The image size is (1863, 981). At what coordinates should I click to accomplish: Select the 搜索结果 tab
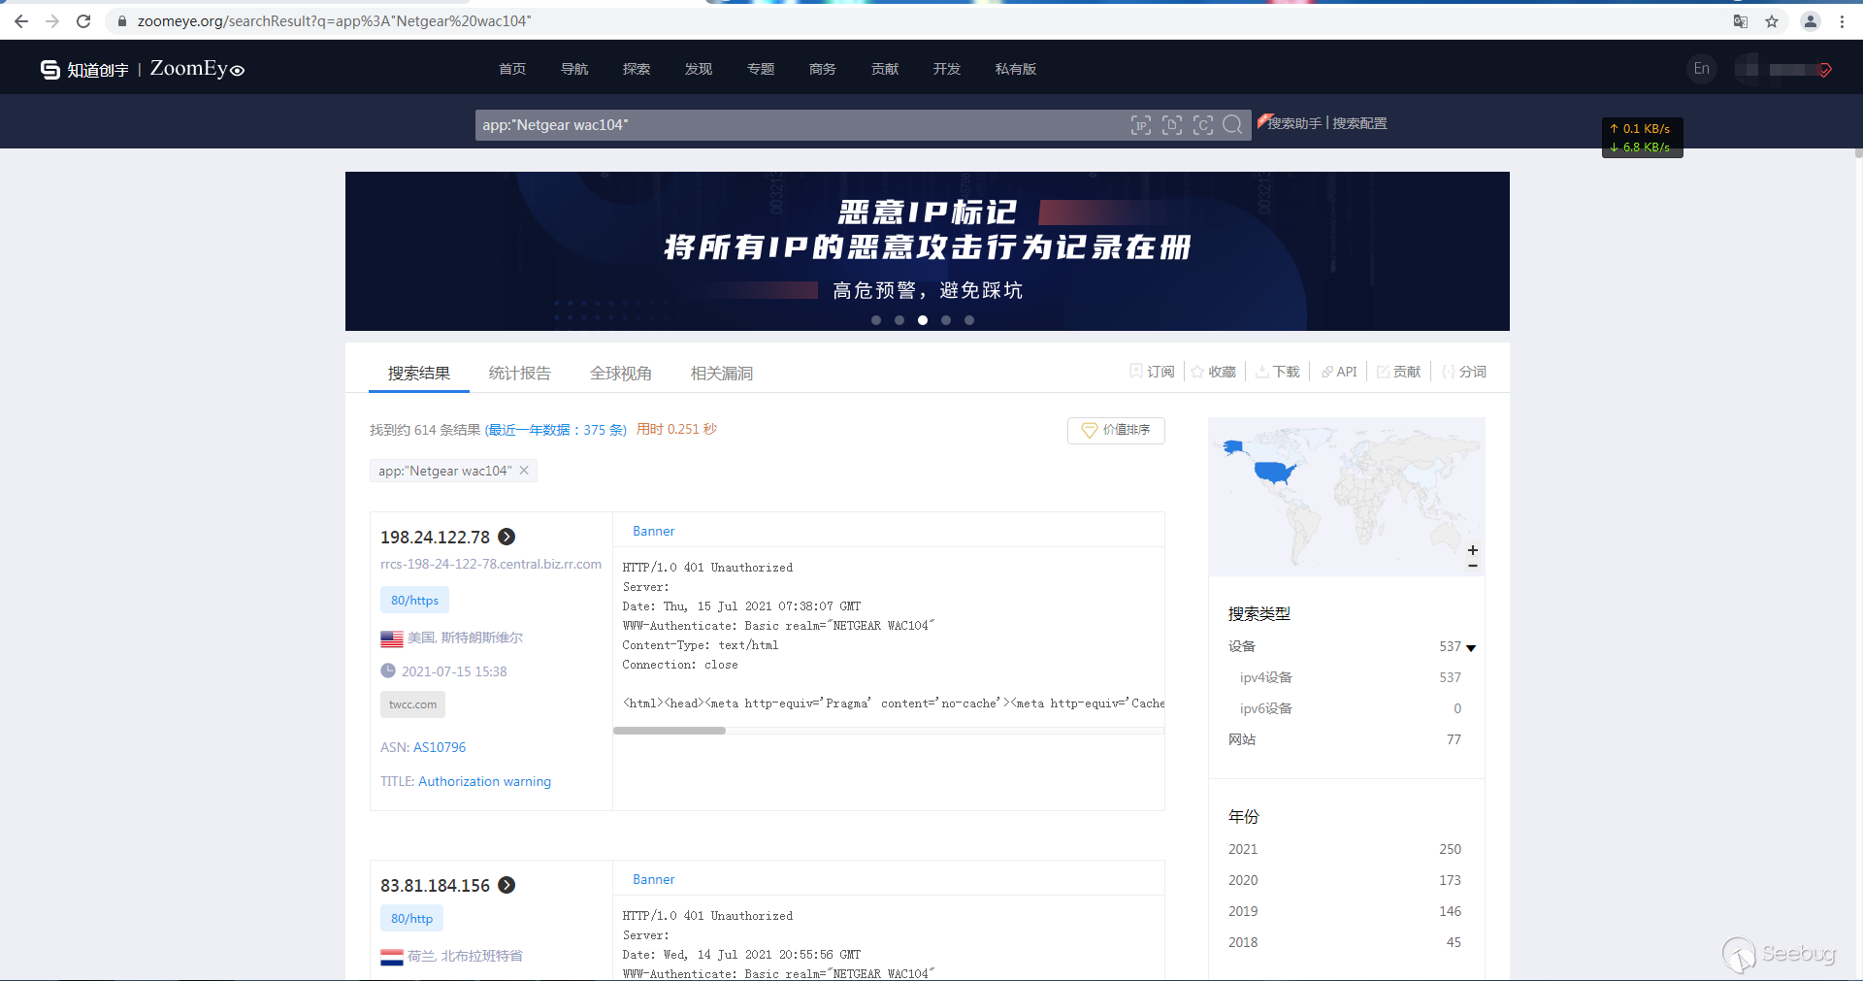coord(419,374)
